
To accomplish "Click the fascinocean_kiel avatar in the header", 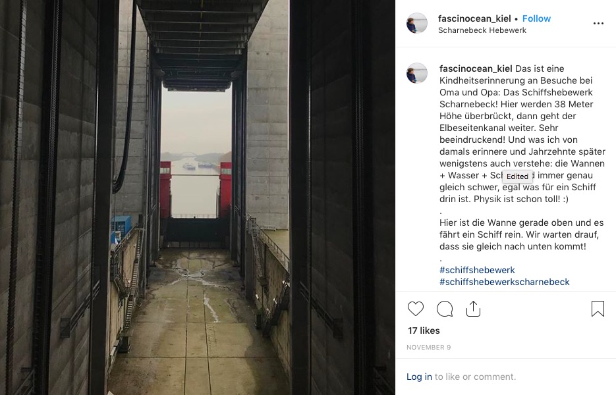I will (417, 23).
